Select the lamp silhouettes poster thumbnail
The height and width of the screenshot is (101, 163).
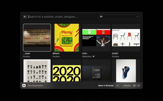tap(37, 71)
